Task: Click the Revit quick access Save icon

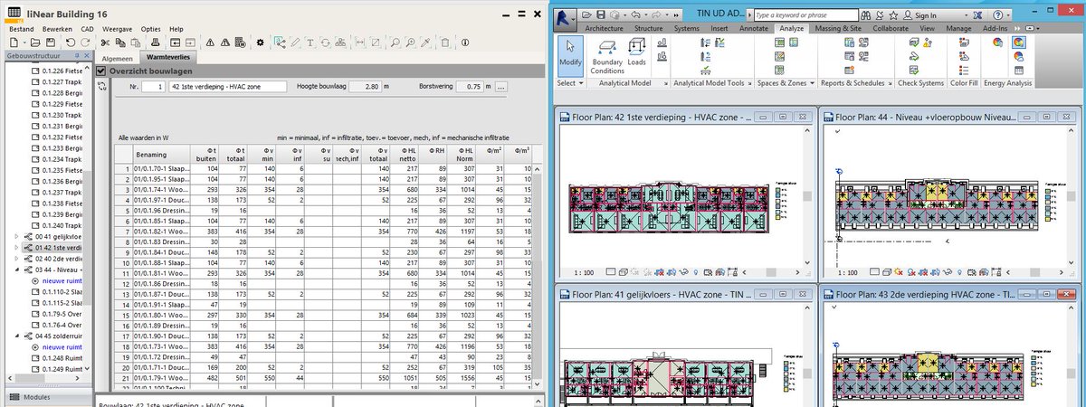Action: point(601,15)
